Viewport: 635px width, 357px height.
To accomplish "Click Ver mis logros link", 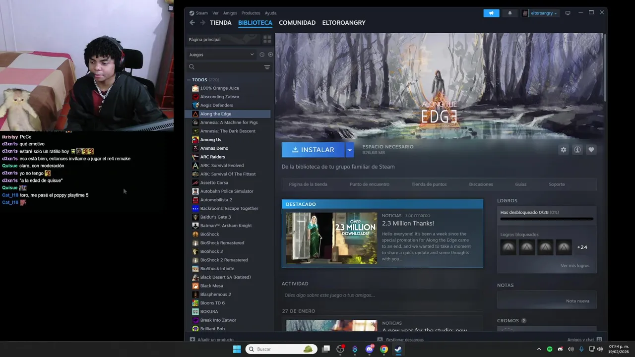I will [575, 266].
